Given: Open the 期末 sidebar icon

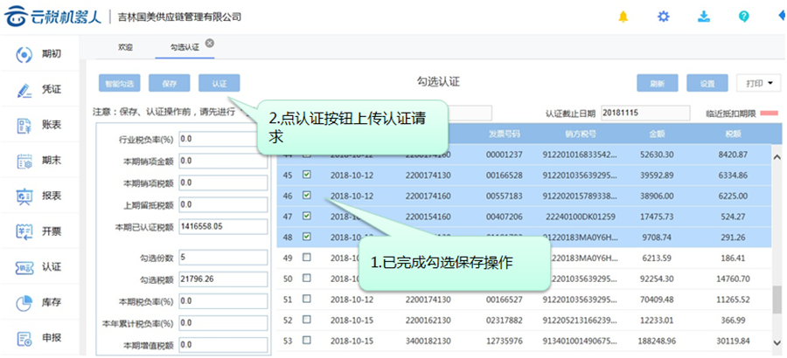Looking at the screenshot, I should tap(24, 161).
